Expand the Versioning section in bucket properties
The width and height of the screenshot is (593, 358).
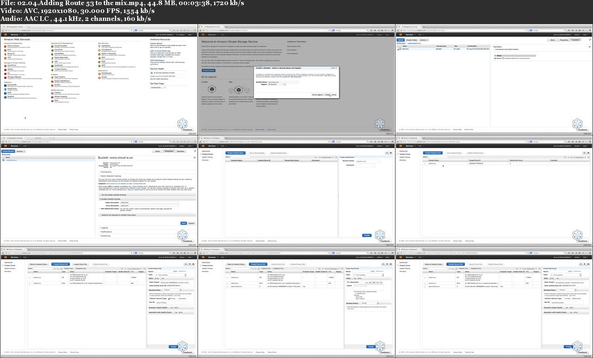(x=105, y=236)
